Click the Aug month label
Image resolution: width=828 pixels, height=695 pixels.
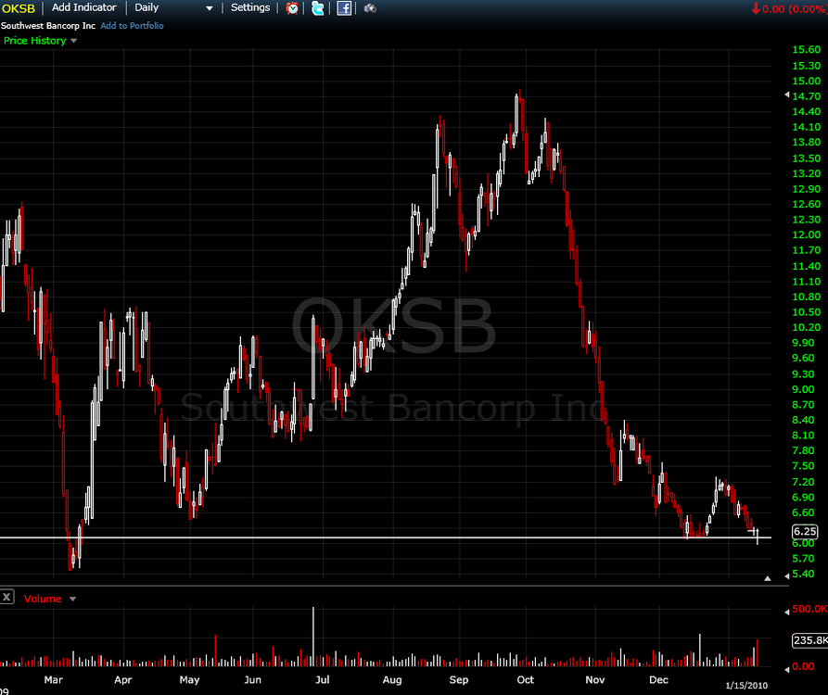(x=392, y=679)
